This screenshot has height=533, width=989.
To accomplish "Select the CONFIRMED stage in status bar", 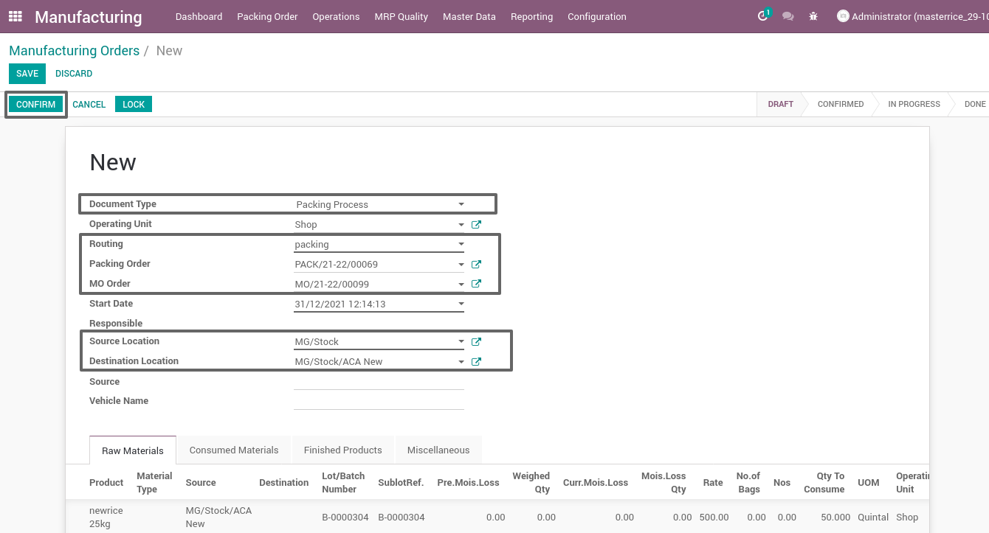I will 841,104.
